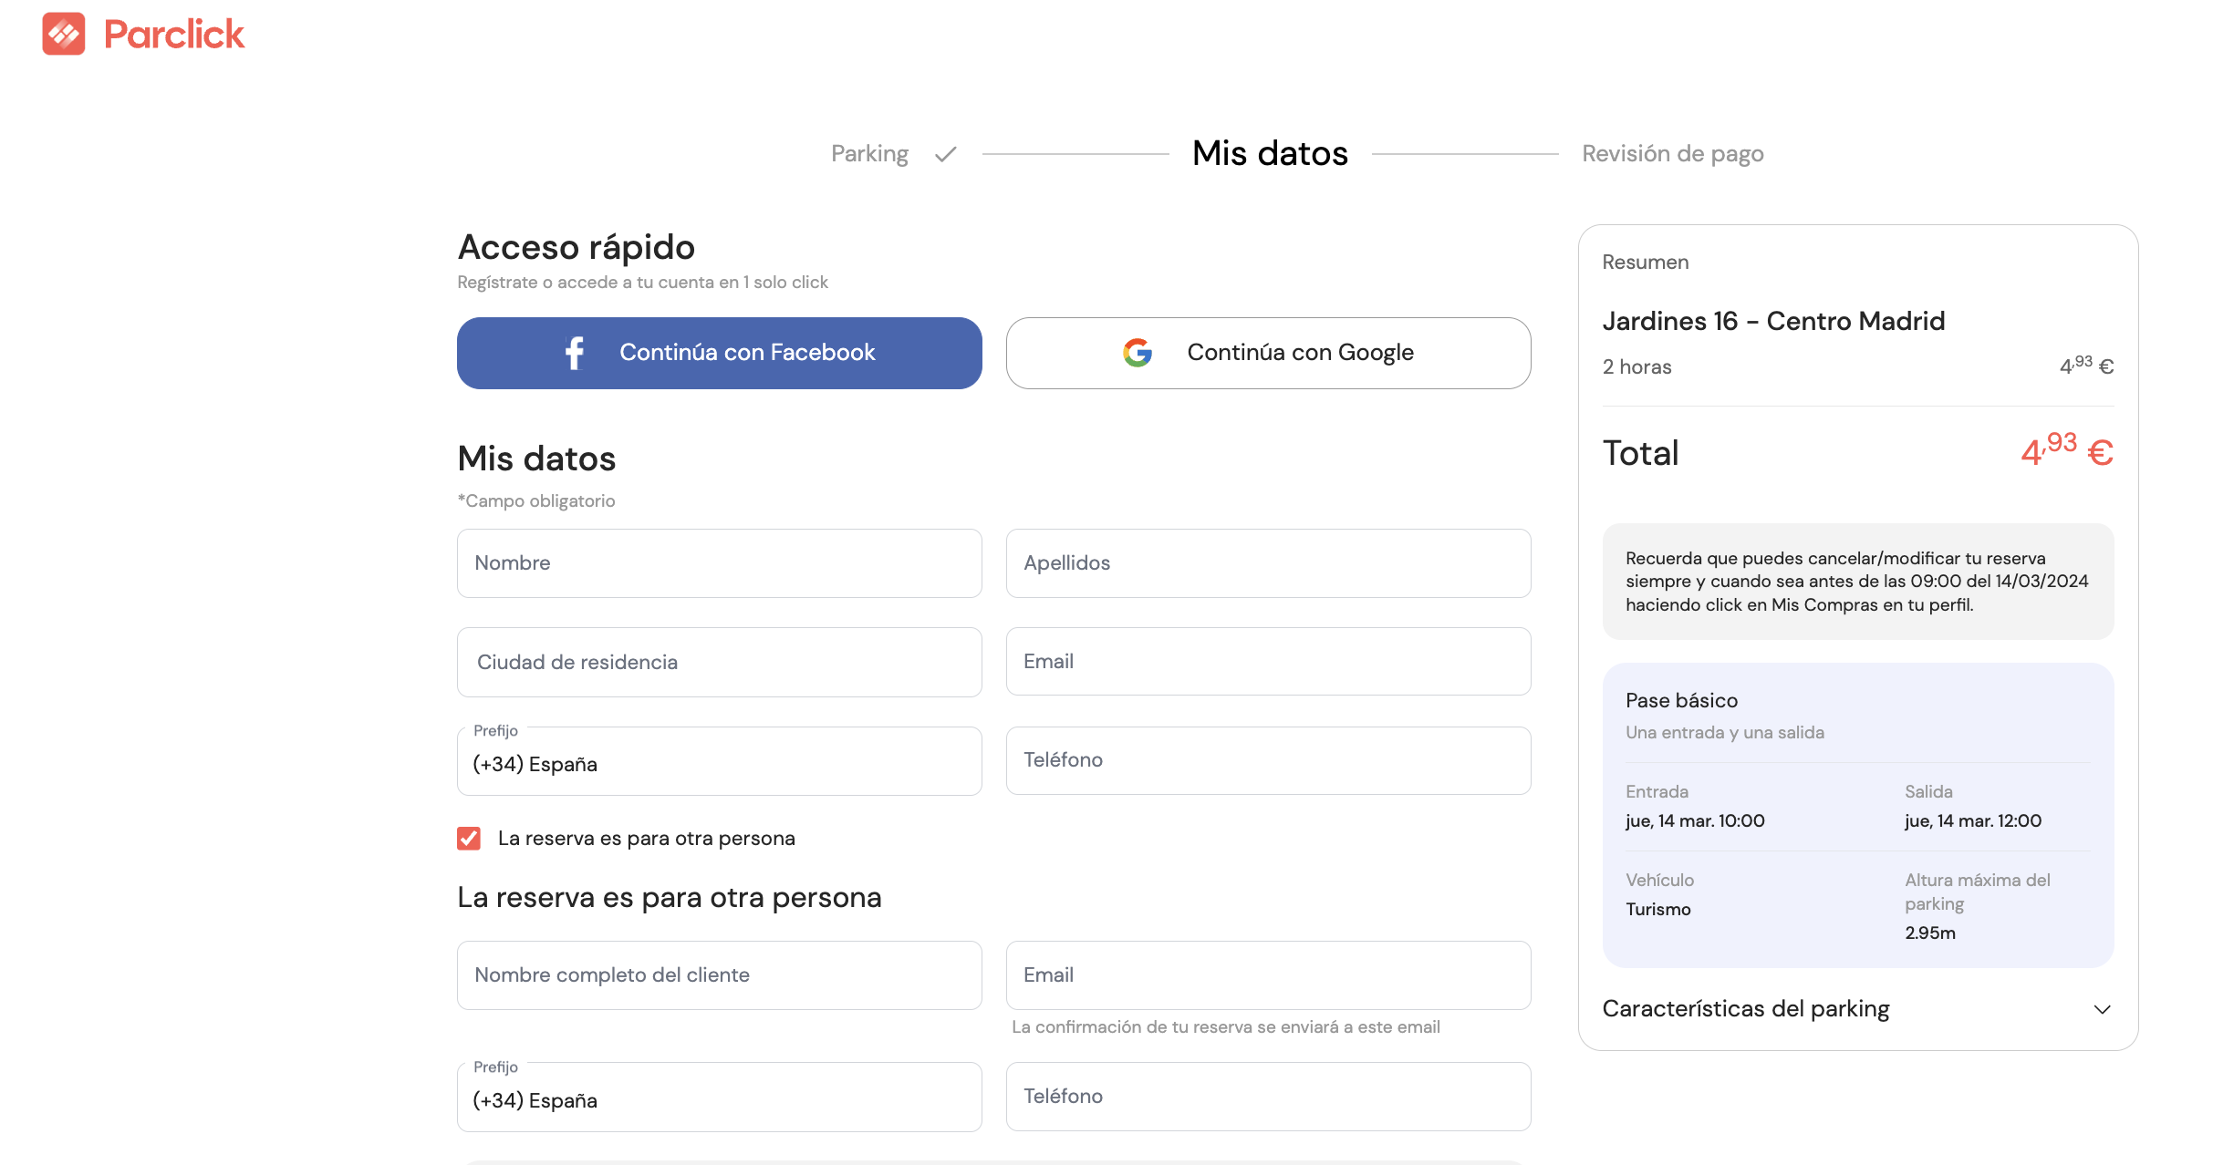The height and width of the screenshot is (1165, 2213).
Task: Click the client Email confirmation field
Action: pos(1268,975)
